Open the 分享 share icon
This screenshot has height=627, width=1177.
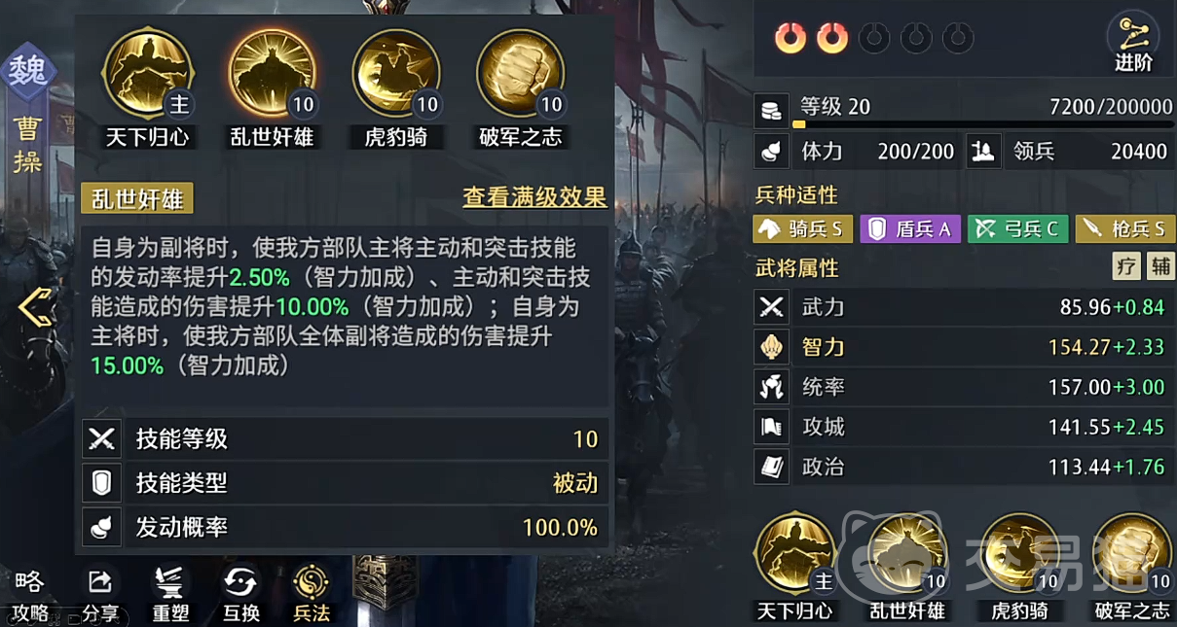coord(99,594)
